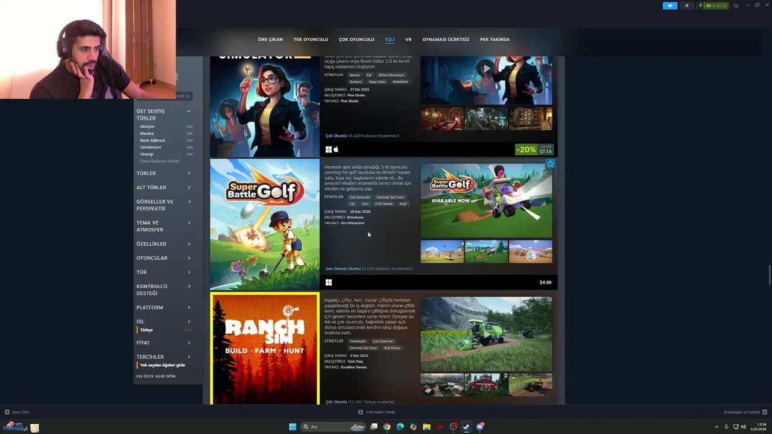Image resolution: width=772 pixels, height=434 pixels.
Task: Open Super Battle Golf capsule image
Action: point(265,225)
